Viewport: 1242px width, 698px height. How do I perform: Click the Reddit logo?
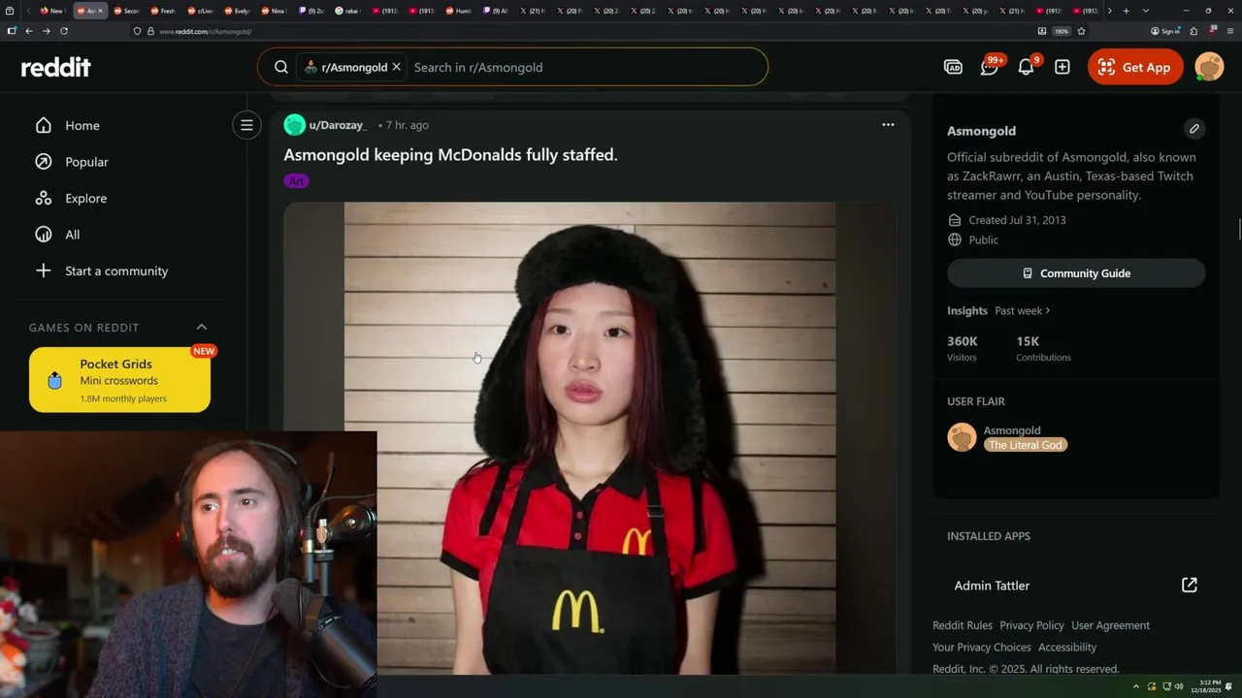pos(56,67)
